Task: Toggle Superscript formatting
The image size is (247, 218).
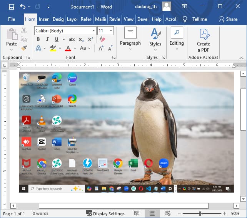Action: pyautogui.click(x=90, y=39)
